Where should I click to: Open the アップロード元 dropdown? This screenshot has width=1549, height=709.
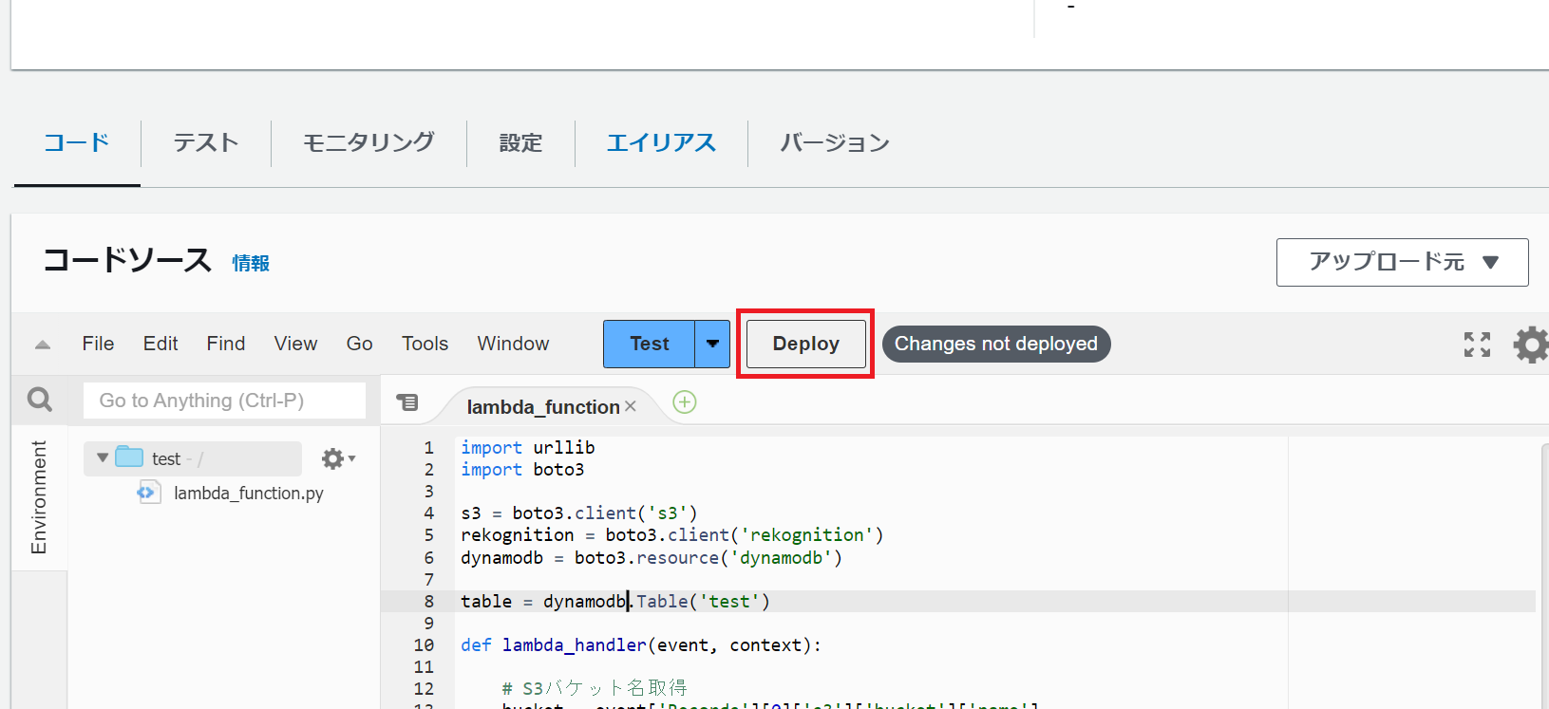point(1402,262)
